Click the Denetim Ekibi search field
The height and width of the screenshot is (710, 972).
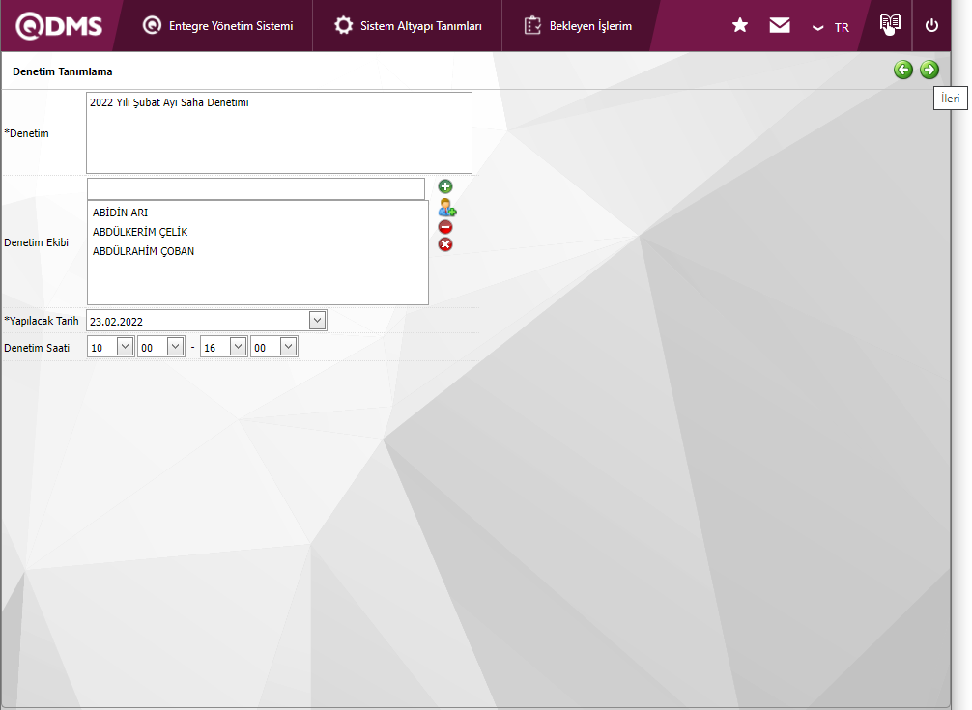click(x=256, y=189)
